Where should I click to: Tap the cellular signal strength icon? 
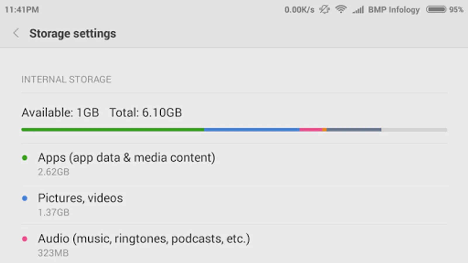pyautogui.click(x=358, y=10)
